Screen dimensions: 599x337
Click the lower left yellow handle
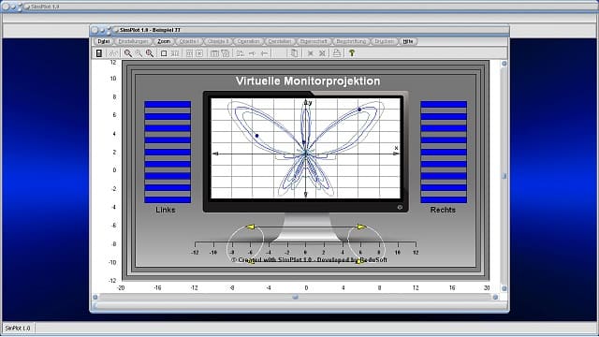(251, 262)
